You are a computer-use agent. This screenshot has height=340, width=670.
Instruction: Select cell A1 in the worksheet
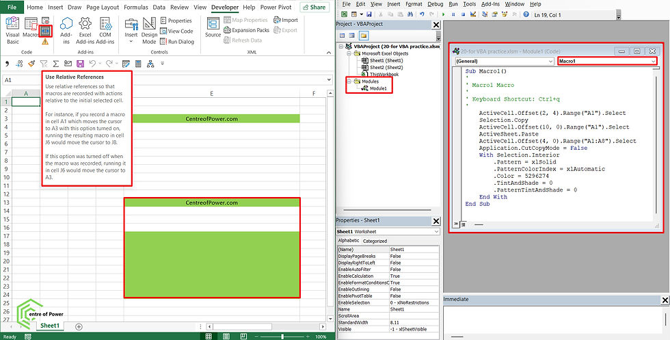pyautogui.click(x=26, y=102)
